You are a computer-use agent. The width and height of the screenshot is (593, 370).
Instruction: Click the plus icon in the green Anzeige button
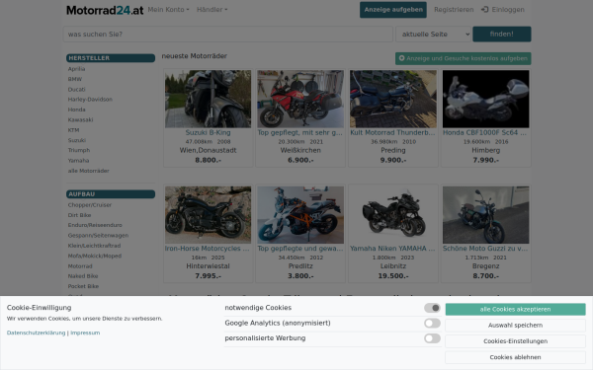[401, 58]
